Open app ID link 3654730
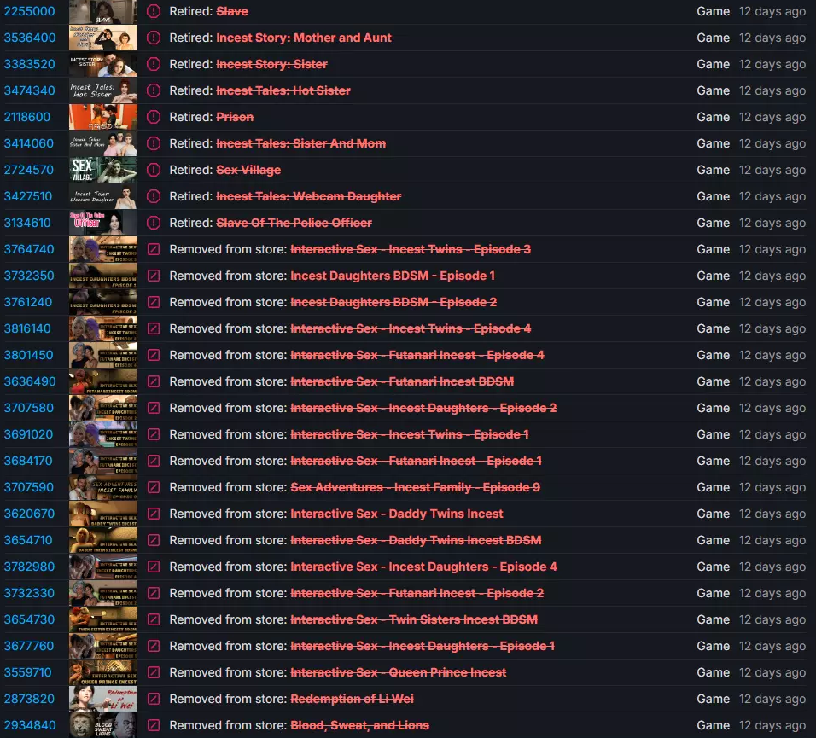816x738 pixels. [30, 620]
